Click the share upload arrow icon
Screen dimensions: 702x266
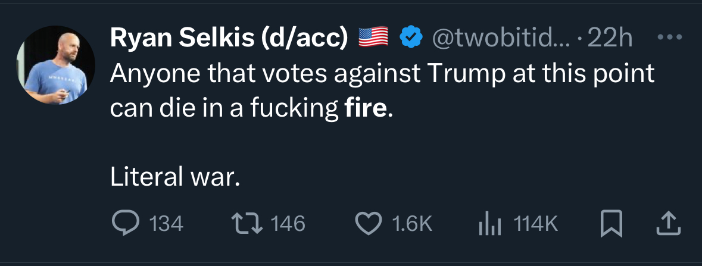667,223
